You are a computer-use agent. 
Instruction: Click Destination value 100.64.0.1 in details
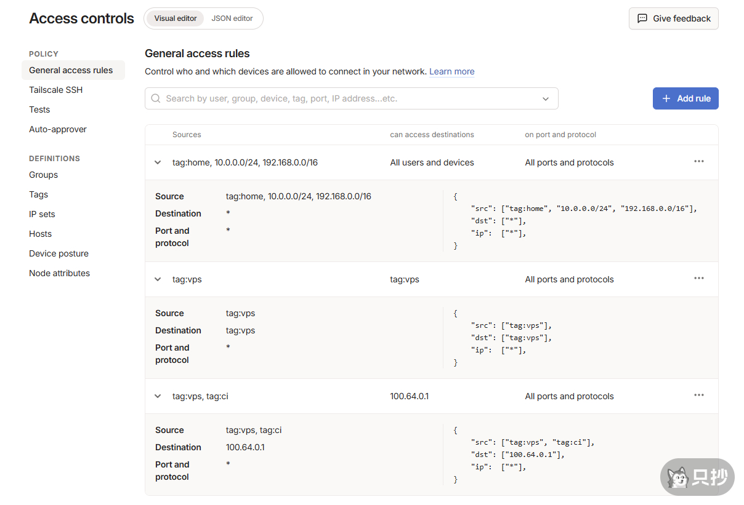point(245,447)
